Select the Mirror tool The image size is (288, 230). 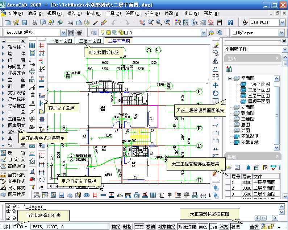[x=216, y=61]
